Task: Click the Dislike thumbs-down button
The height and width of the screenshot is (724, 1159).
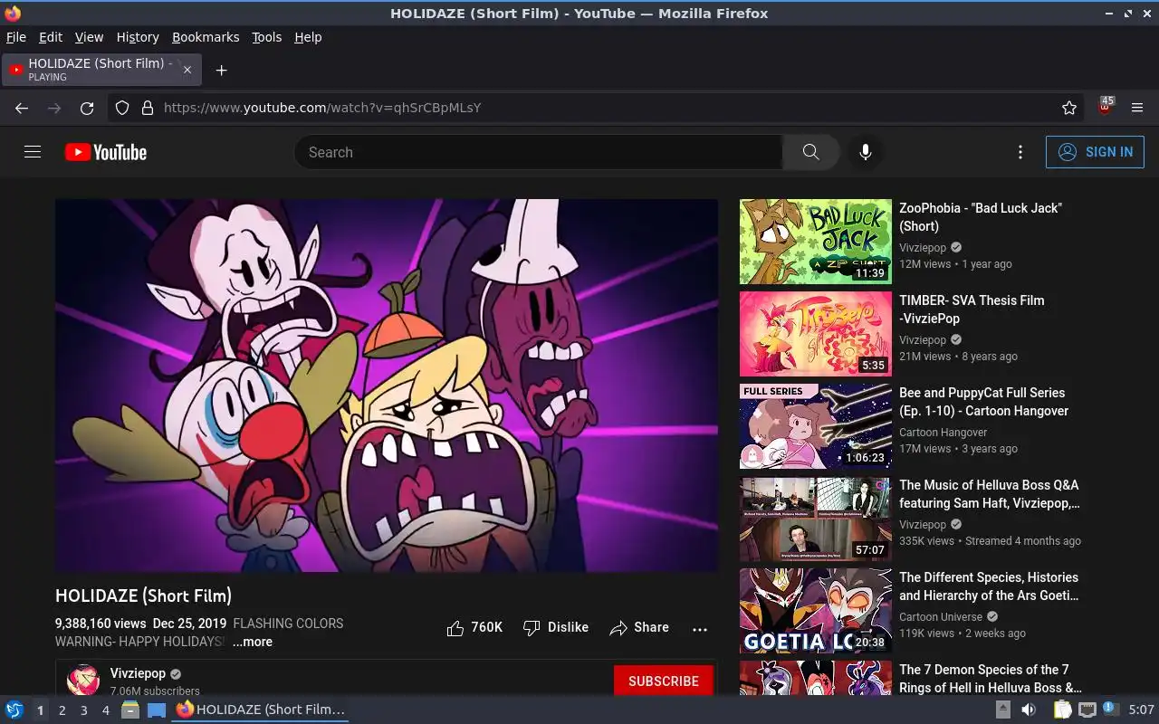Action: pyautogui.click(x=556, y=627)
